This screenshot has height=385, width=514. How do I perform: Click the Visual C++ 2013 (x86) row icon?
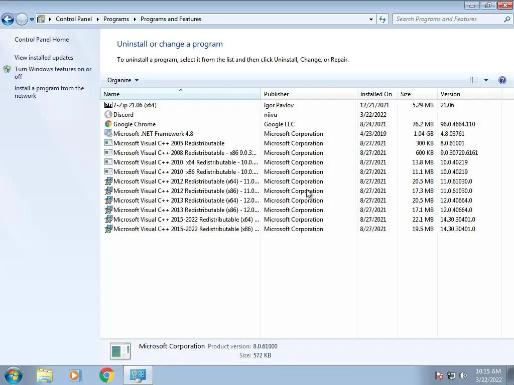tap(108, 210)
